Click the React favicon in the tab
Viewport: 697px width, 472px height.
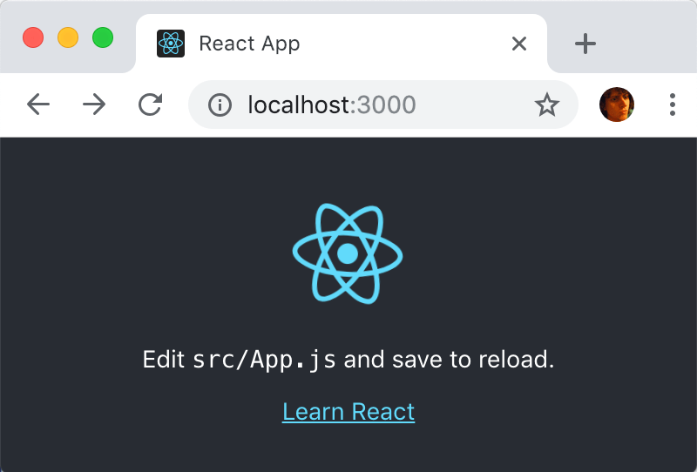pos(171,44)
